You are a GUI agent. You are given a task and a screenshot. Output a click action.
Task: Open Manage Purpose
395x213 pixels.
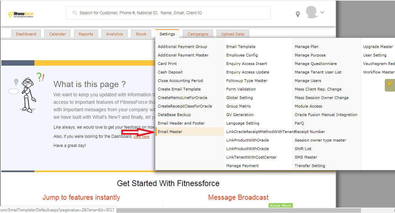(x=310, y=55)
